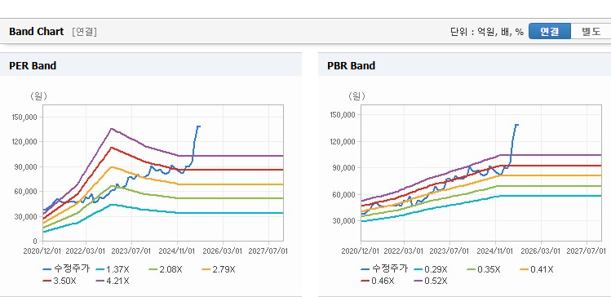Toggle 3.50X legend entry in PER Band
611x297 pixels.
[60, 281]
